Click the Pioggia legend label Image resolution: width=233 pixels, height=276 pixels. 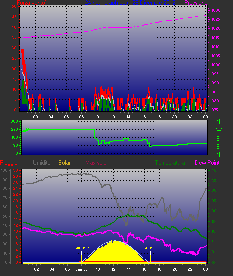[9, 163]
